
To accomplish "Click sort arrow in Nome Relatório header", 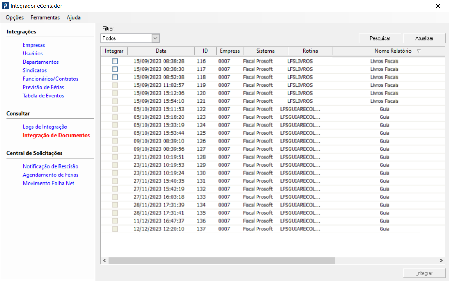I will (419, 51).
